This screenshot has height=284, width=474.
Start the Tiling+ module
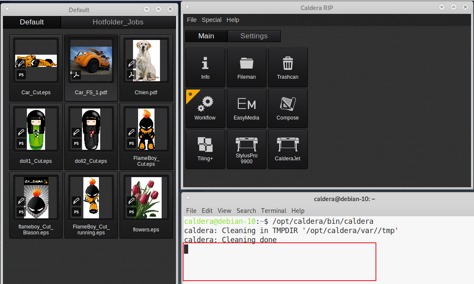coord(205,149)
